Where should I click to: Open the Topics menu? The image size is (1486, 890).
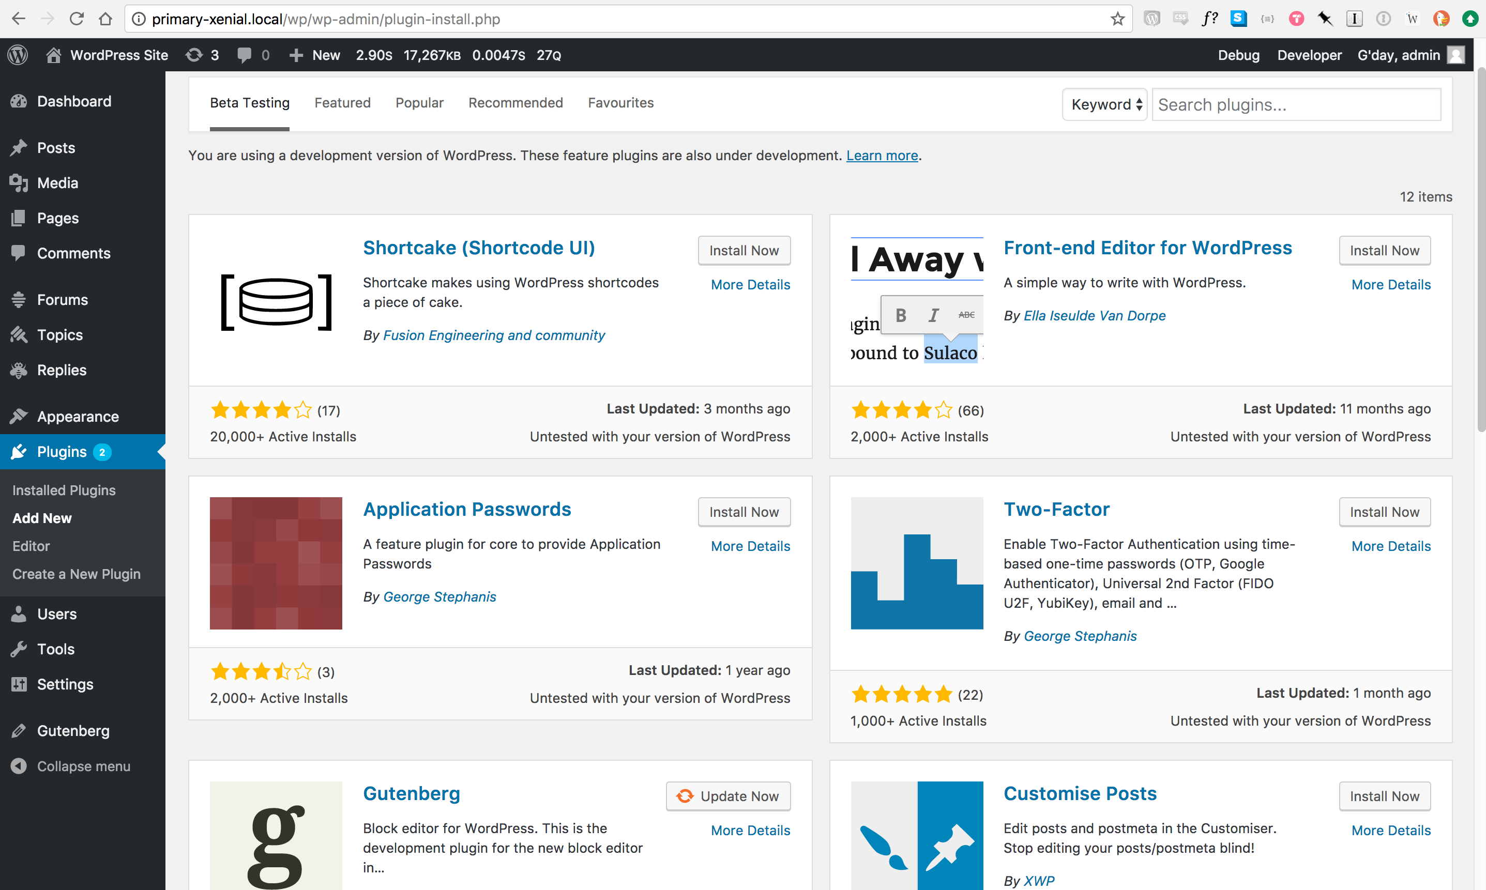click(83, 334)
